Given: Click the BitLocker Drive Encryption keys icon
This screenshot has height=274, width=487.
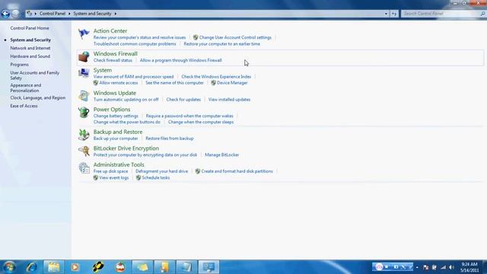Looking at the screenshot, I should [x=84, y=151].
